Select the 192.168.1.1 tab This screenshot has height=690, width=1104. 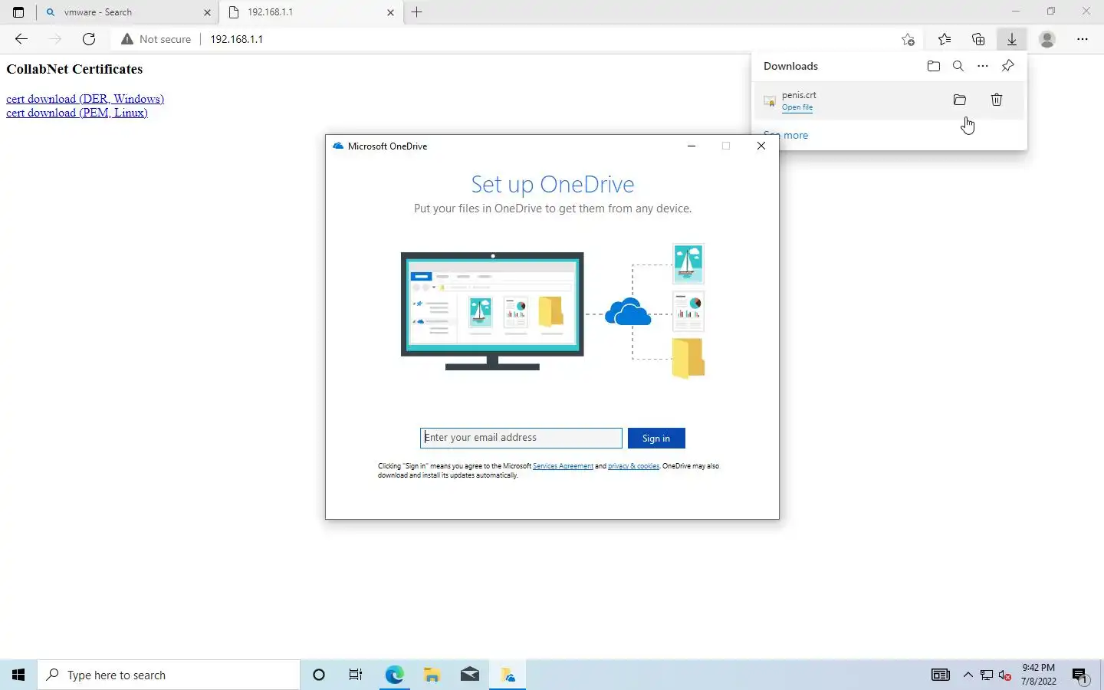click(x=311, y=12)
